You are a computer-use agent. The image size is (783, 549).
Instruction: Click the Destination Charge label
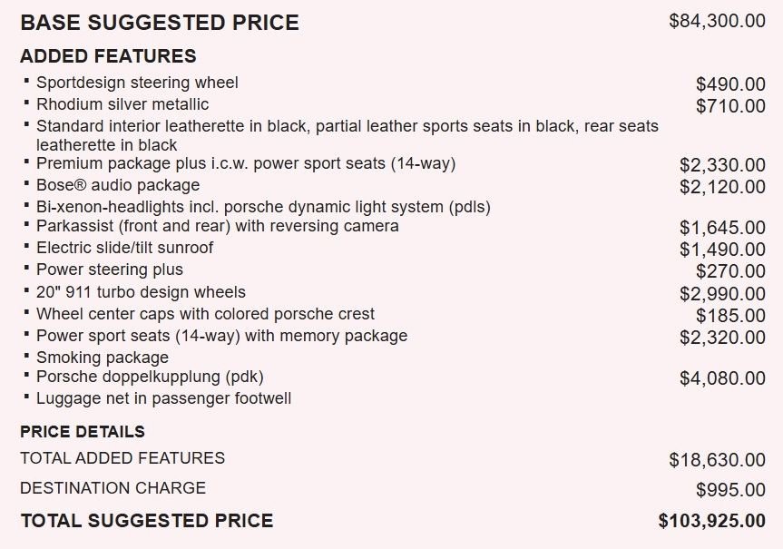tap(113, 488)
